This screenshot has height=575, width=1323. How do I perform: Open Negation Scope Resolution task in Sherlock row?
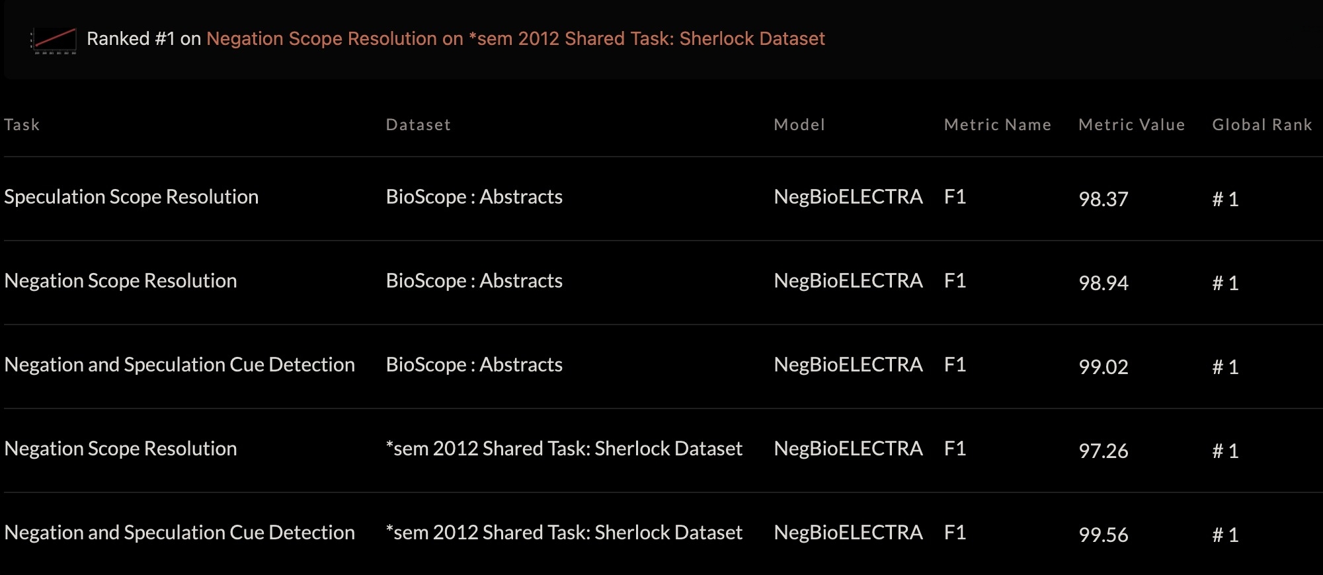[x=120, y=449]
